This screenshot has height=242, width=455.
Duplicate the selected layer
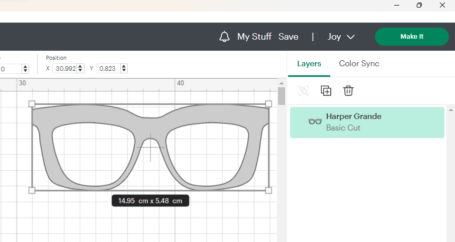pyautogui.click(x=326, y=90)
